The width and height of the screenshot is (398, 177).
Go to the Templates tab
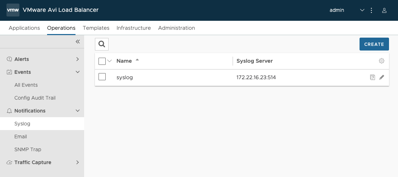tap(96, 28)
